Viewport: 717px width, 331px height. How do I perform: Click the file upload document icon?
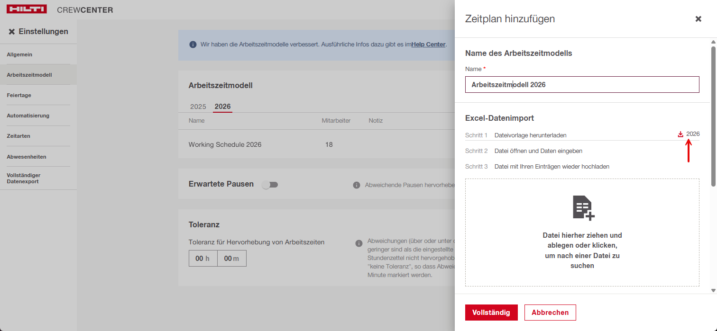(x=582, y=208)
